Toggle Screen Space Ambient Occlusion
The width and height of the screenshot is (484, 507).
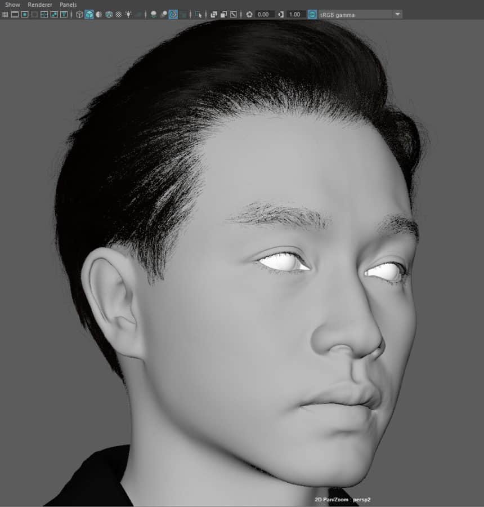pyautogui.click(x=154, y=15)
